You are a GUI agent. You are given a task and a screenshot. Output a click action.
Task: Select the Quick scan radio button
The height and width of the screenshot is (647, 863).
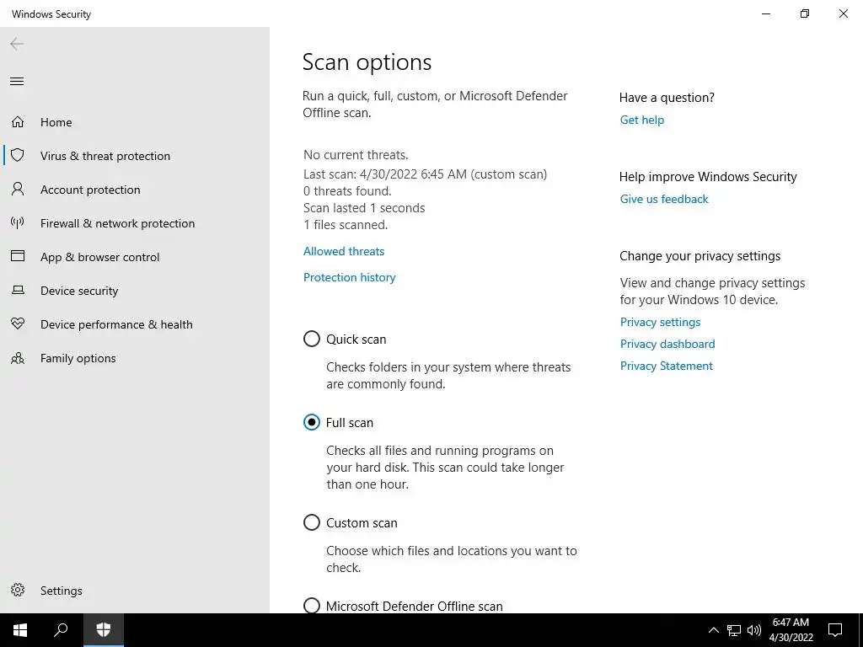(x=312, y=339)
